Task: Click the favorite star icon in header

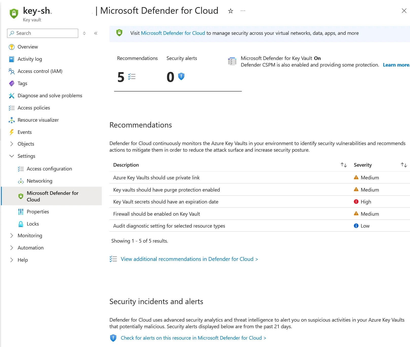Action: coord(231,11)
